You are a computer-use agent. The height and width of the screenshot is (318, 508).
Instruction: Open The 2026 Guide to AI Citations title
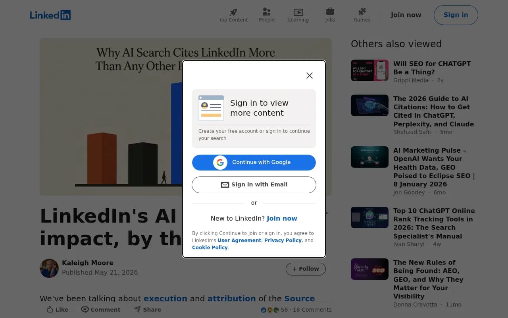pos(433,111)
